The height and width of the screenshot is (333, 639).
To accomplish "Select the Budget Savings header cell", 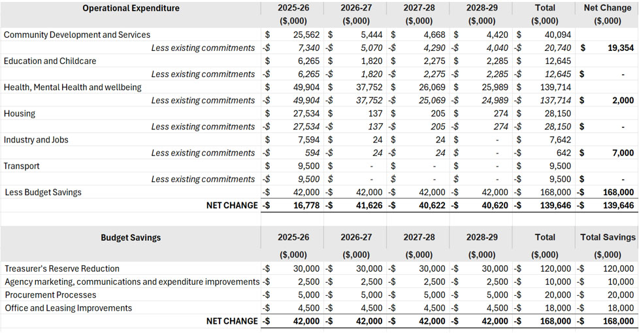I will (131, 238).
